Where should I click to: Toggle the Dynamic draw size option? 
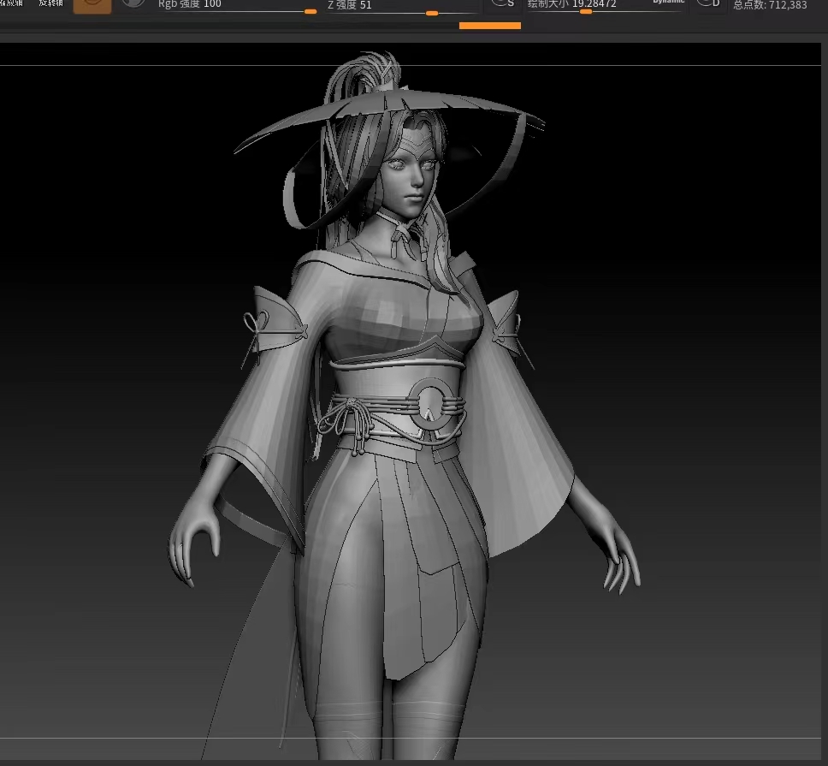pyautogui.click(x=668, y=3)
